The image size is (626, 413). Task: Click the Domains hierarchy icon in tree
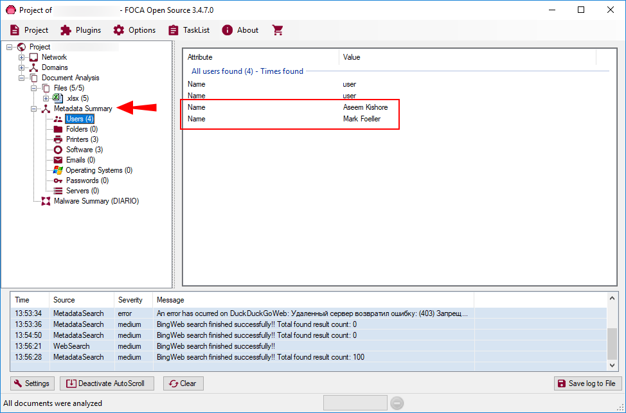[x=34, y=68]
